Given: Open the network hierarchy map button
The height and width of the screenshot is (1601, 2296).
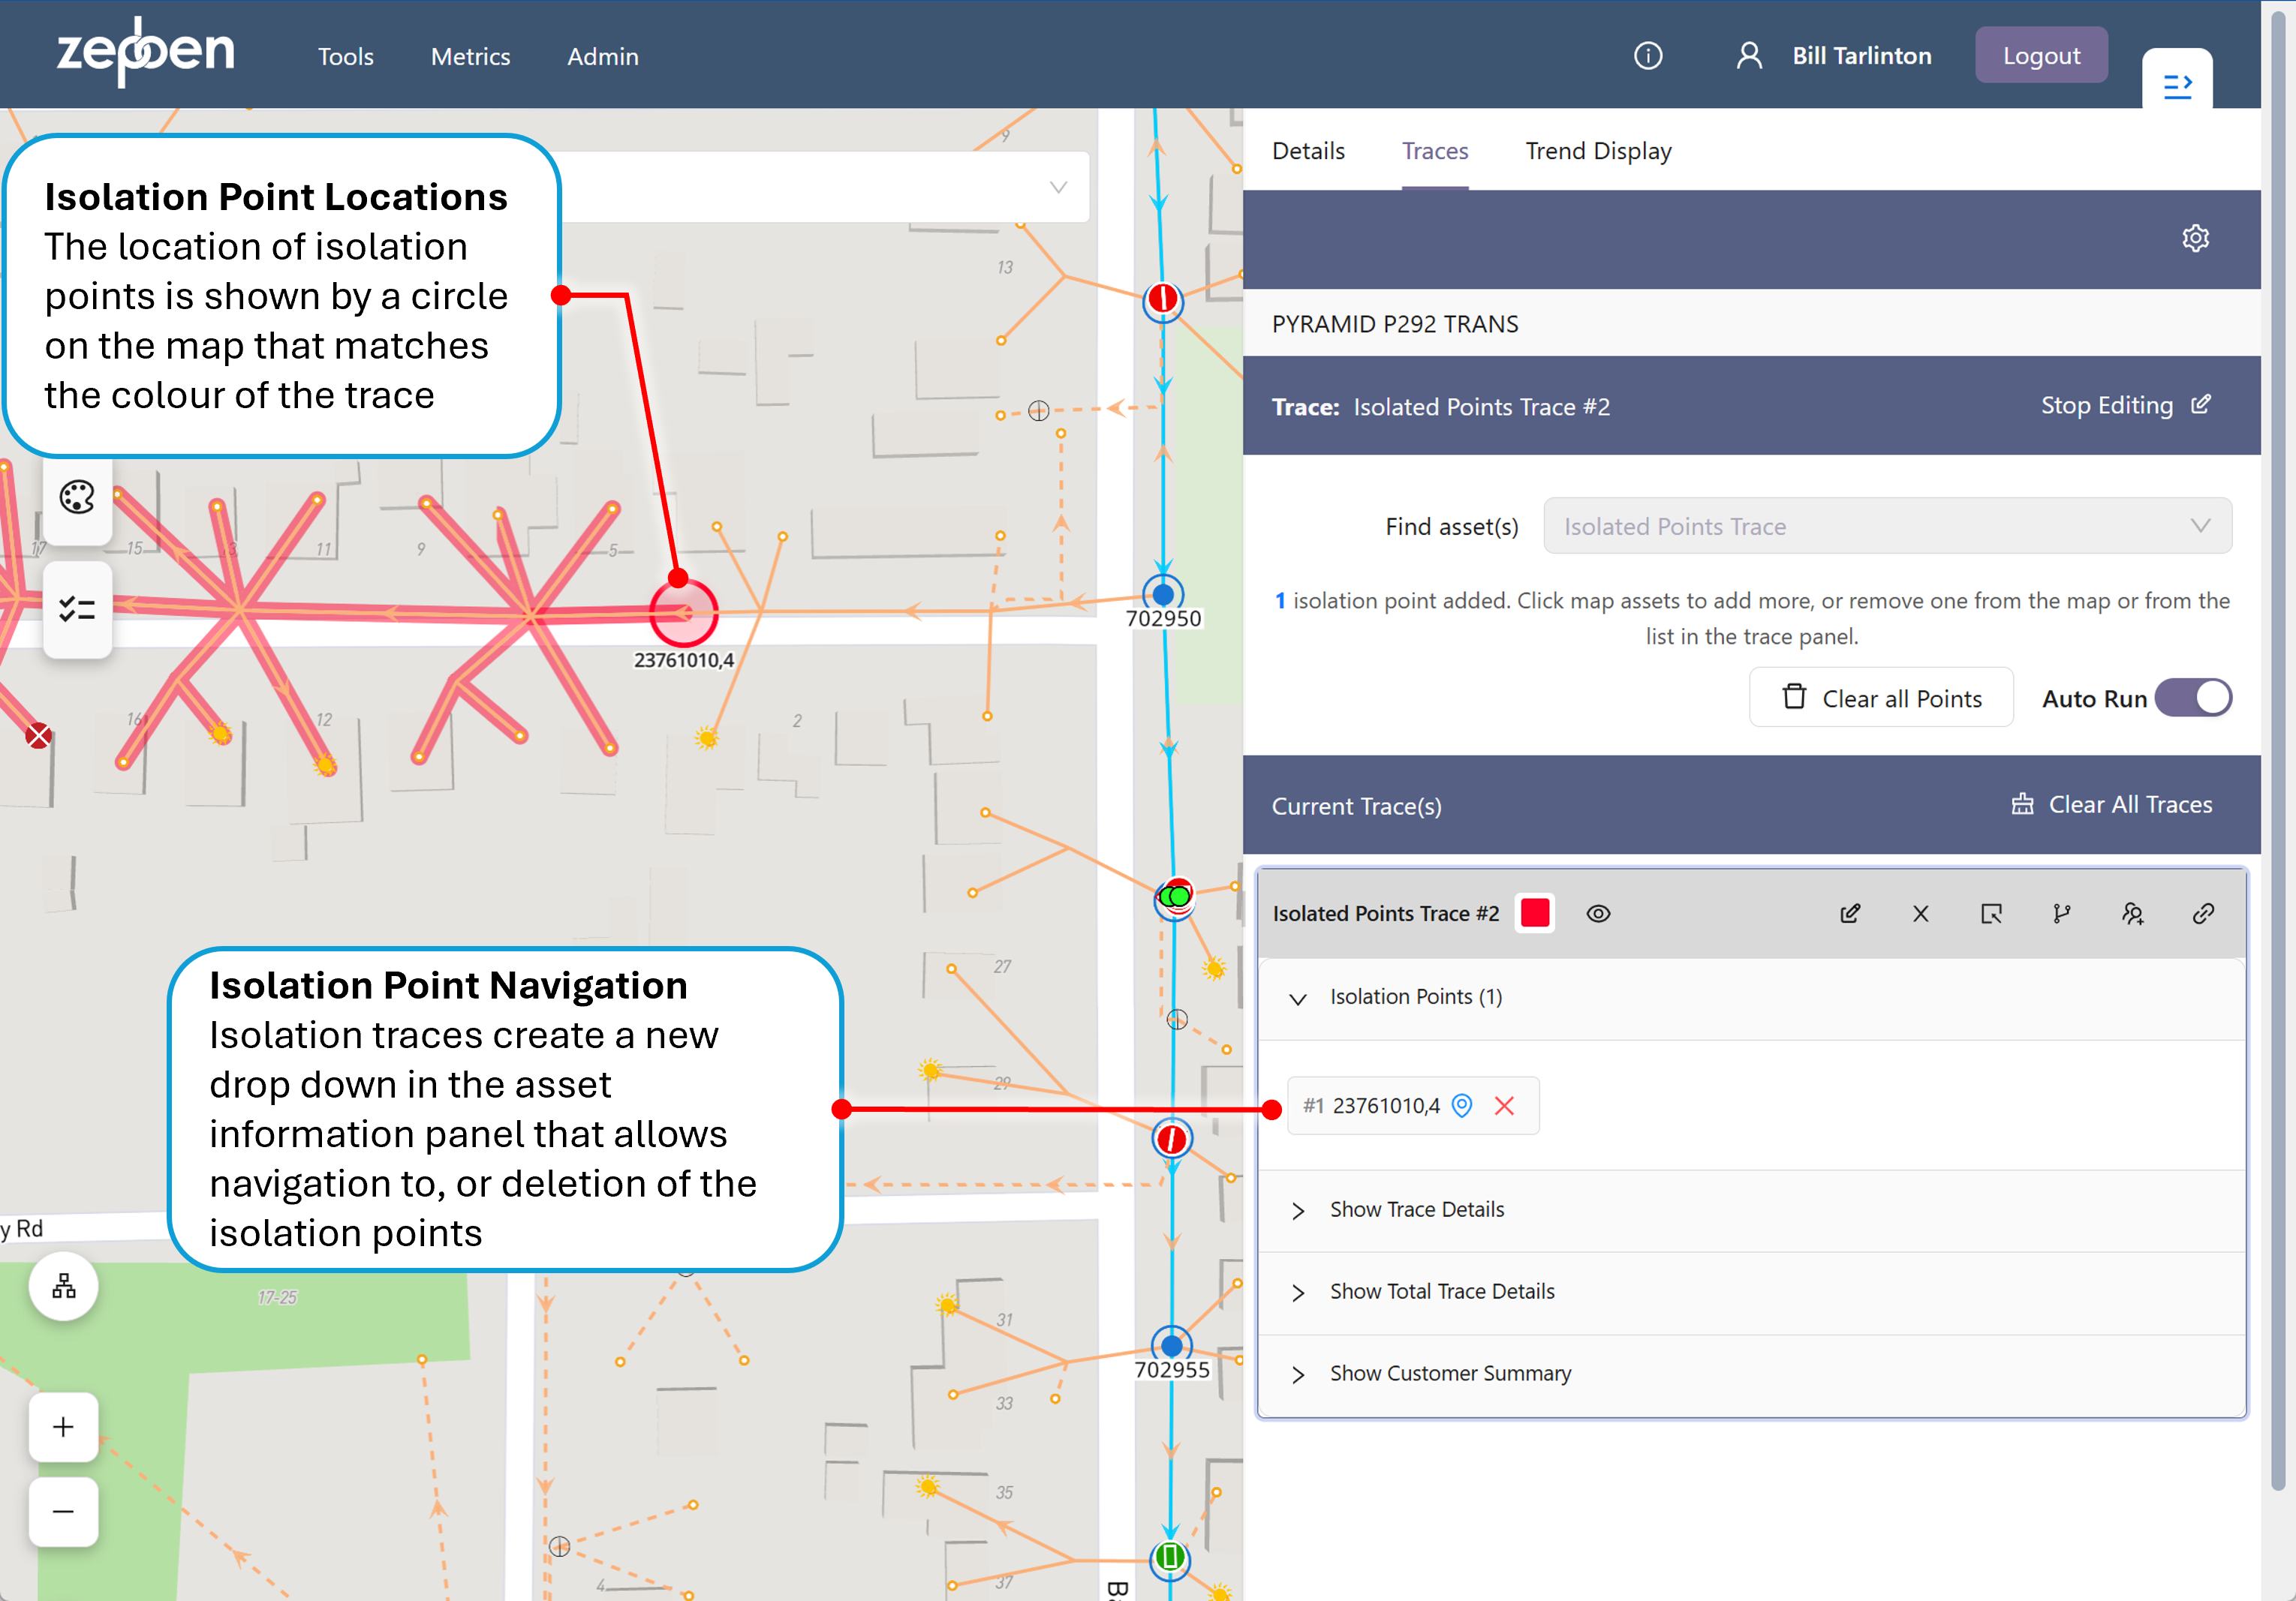Looking at the screenshot, I should point(64,1286).
